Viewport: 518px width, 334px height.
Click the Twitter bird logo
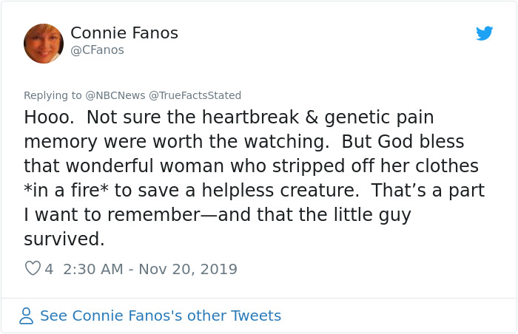pos(484,33)
